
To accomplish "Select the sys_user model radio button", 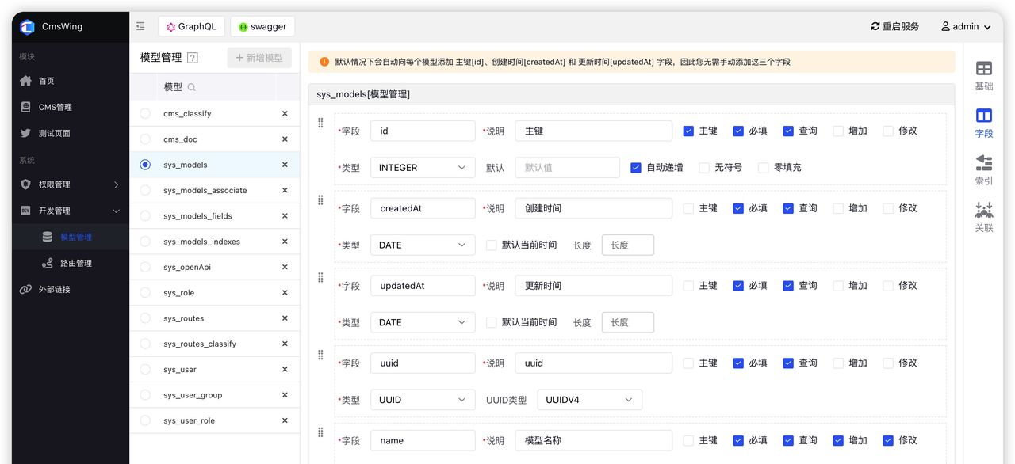I will (x=144, y=369).
